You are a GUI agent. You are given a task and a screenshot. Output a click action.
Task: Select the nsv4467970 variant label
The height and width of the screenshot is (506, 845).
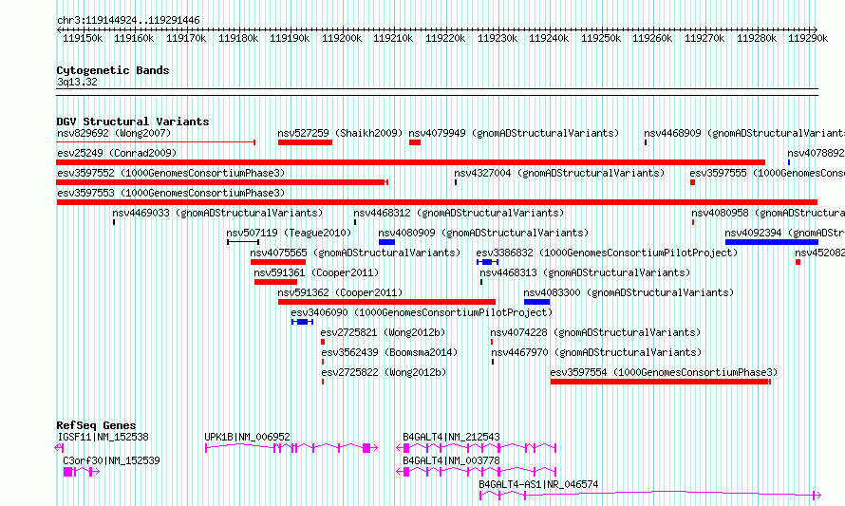596,352
